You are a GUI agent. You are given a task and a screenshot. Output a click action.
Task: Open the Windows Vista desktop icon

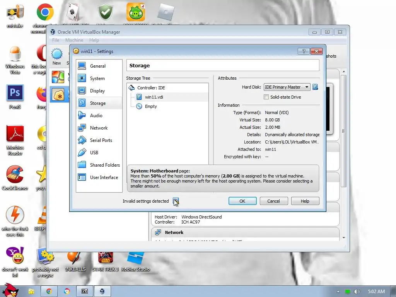click(15, 60)
